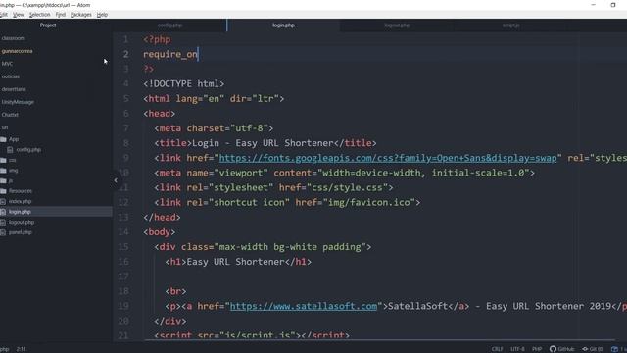Image resolution: width=627 pixels, height=353 pixels.
Task: Click the 2:11 cursor position indicator
Action: pyautogui.click(x=22, y=349)
